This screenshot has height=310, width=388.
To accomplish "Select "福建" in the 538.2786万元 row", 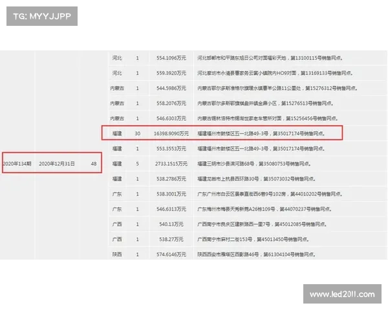I will (117, 179).
